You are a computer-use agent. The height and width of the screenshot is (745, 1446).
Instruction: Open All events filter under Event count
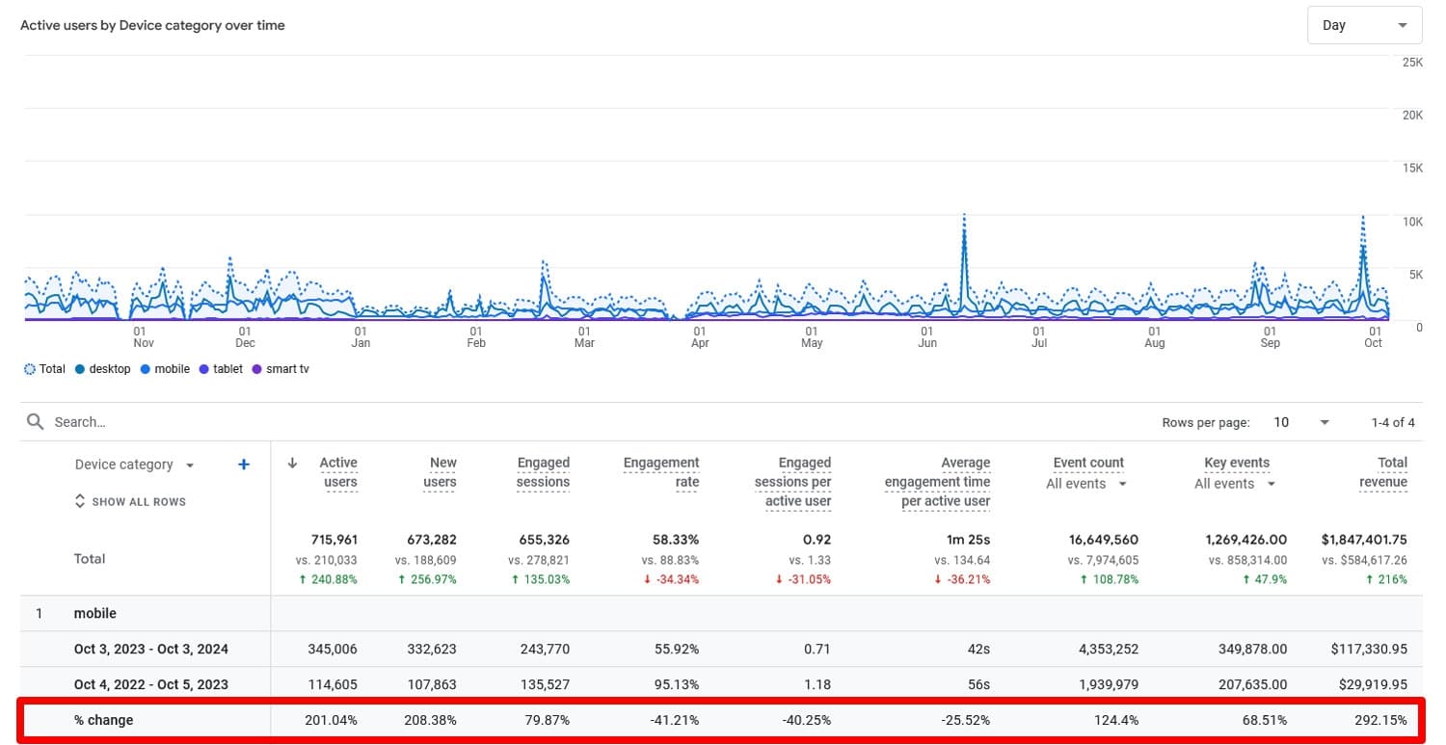pyautogui.click(x=1085, y=483)
